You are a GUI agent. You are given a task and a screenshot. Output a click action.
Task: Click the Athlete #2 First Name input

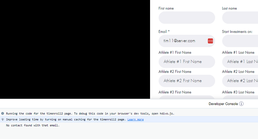coord(187,81)
